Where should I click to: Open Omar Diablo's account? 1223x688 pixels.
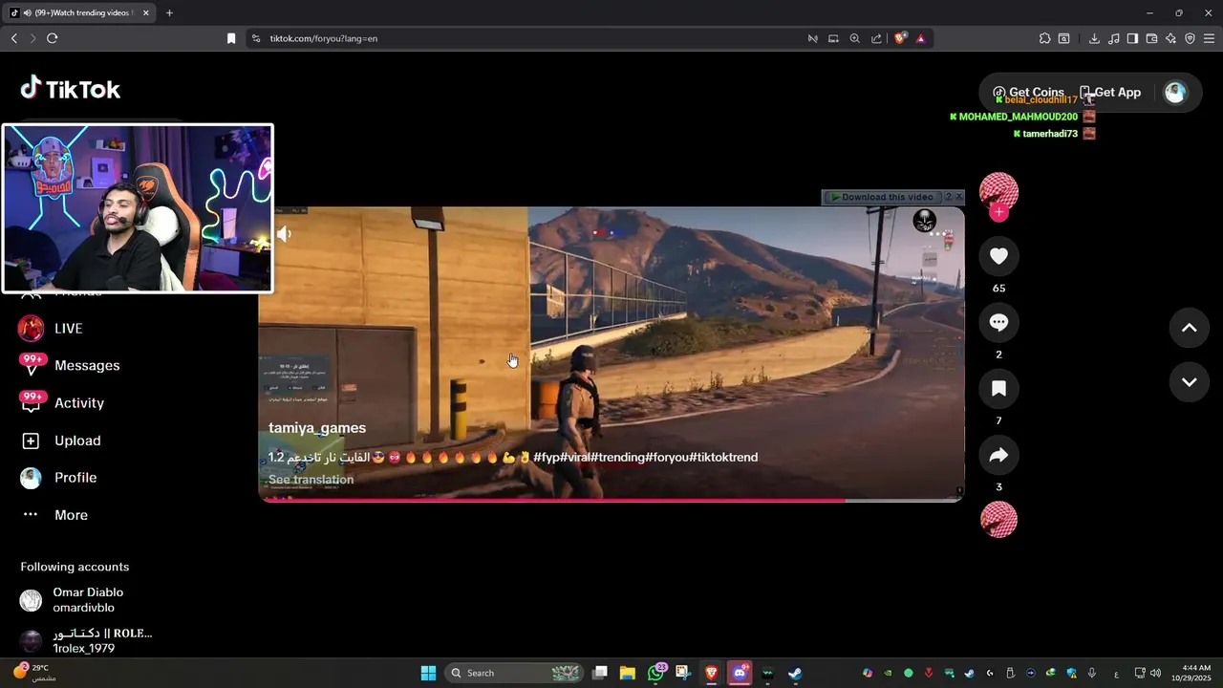point(86,599)
